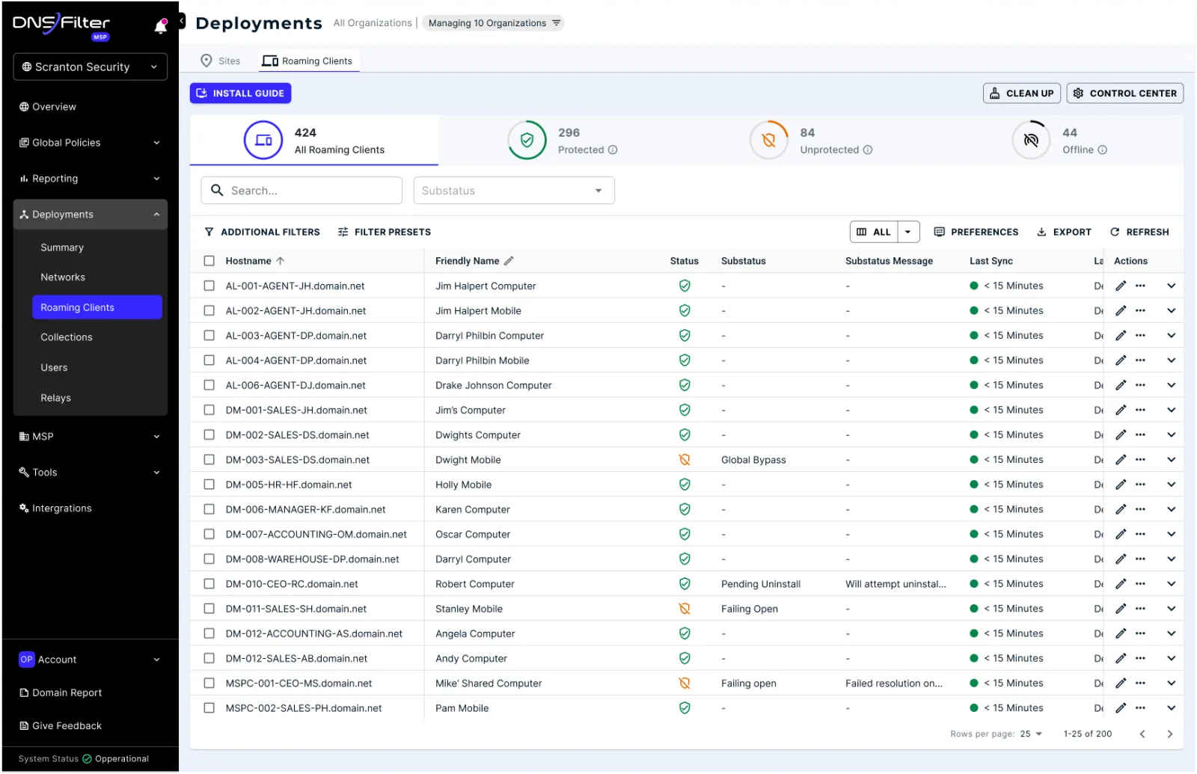
Task: Open the CONTROL CENTER
Action: pyautogui.click(x=1125, y=93)
